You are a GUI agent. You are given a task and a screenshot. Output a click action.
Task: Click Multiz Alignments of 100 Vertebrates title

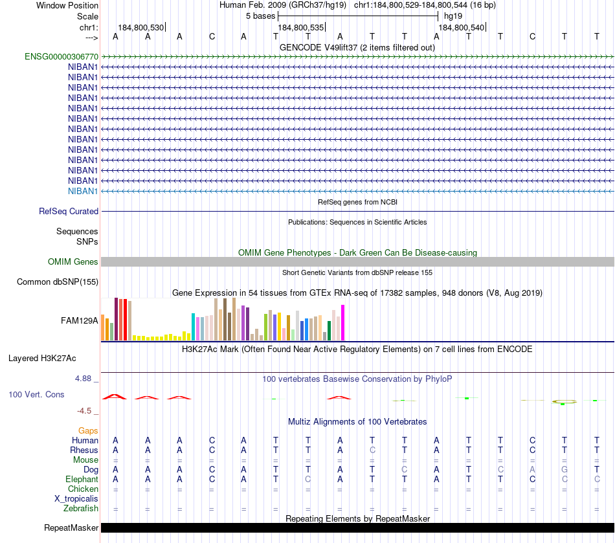pos(357,422)
